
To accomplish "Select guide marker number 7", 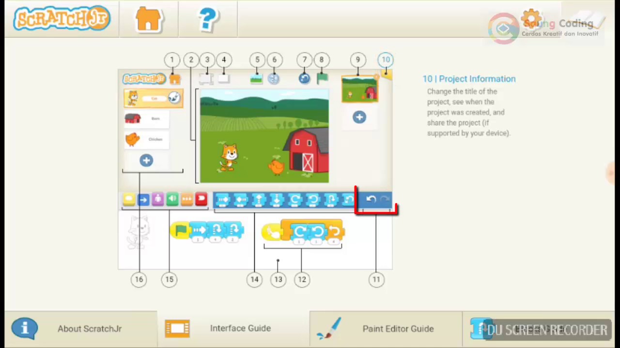I will [305, 60].
